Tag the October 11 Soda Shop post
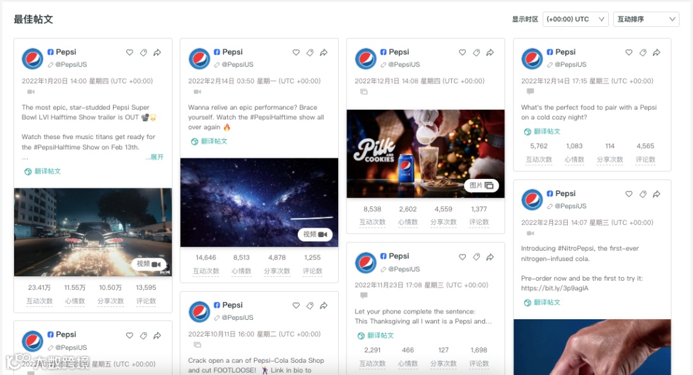The width and height of the screenshot is (693, 375). point(310,306)
